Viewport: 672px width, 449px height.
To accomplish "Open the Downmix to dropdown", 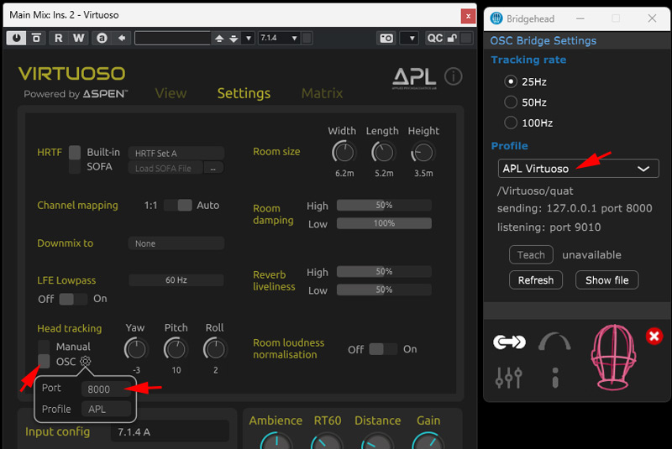I will tap(176, 243).
